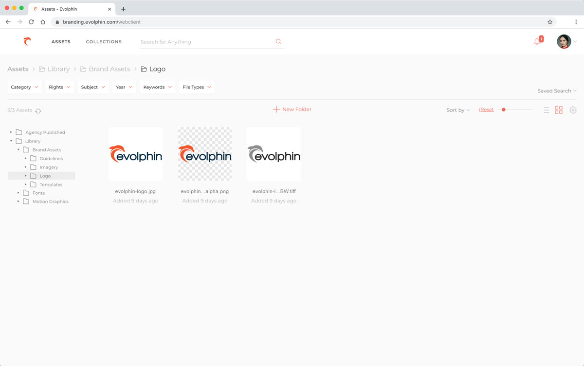
Task: Open the Subject filter dropdown
Action: point(93,87)
